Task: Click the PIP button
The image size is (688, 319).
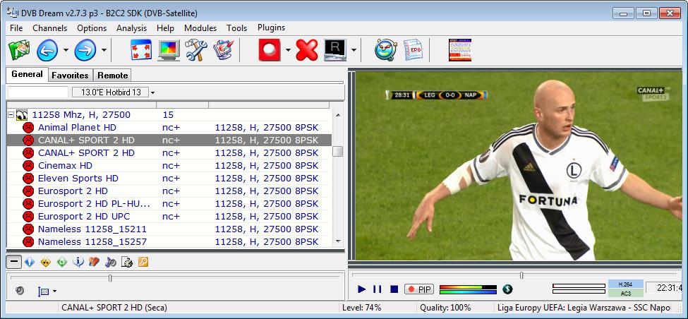Action: coord(419,289)
